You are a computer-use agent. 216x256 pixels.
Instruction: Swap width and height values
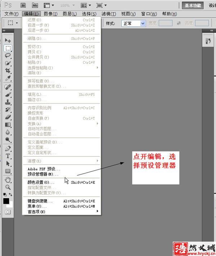tap(179, 23)
